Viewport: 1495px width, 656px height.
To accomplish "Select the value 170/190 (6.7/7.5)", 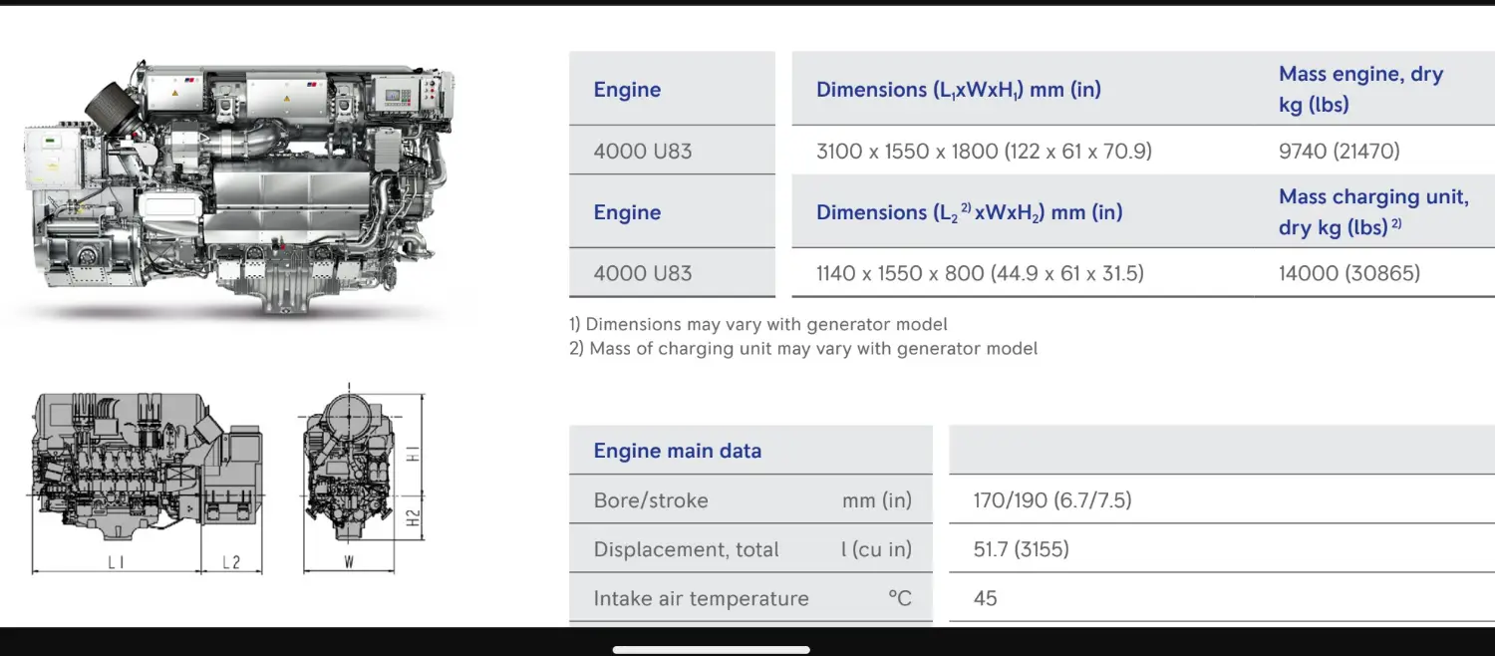I will coord(1052,500).
